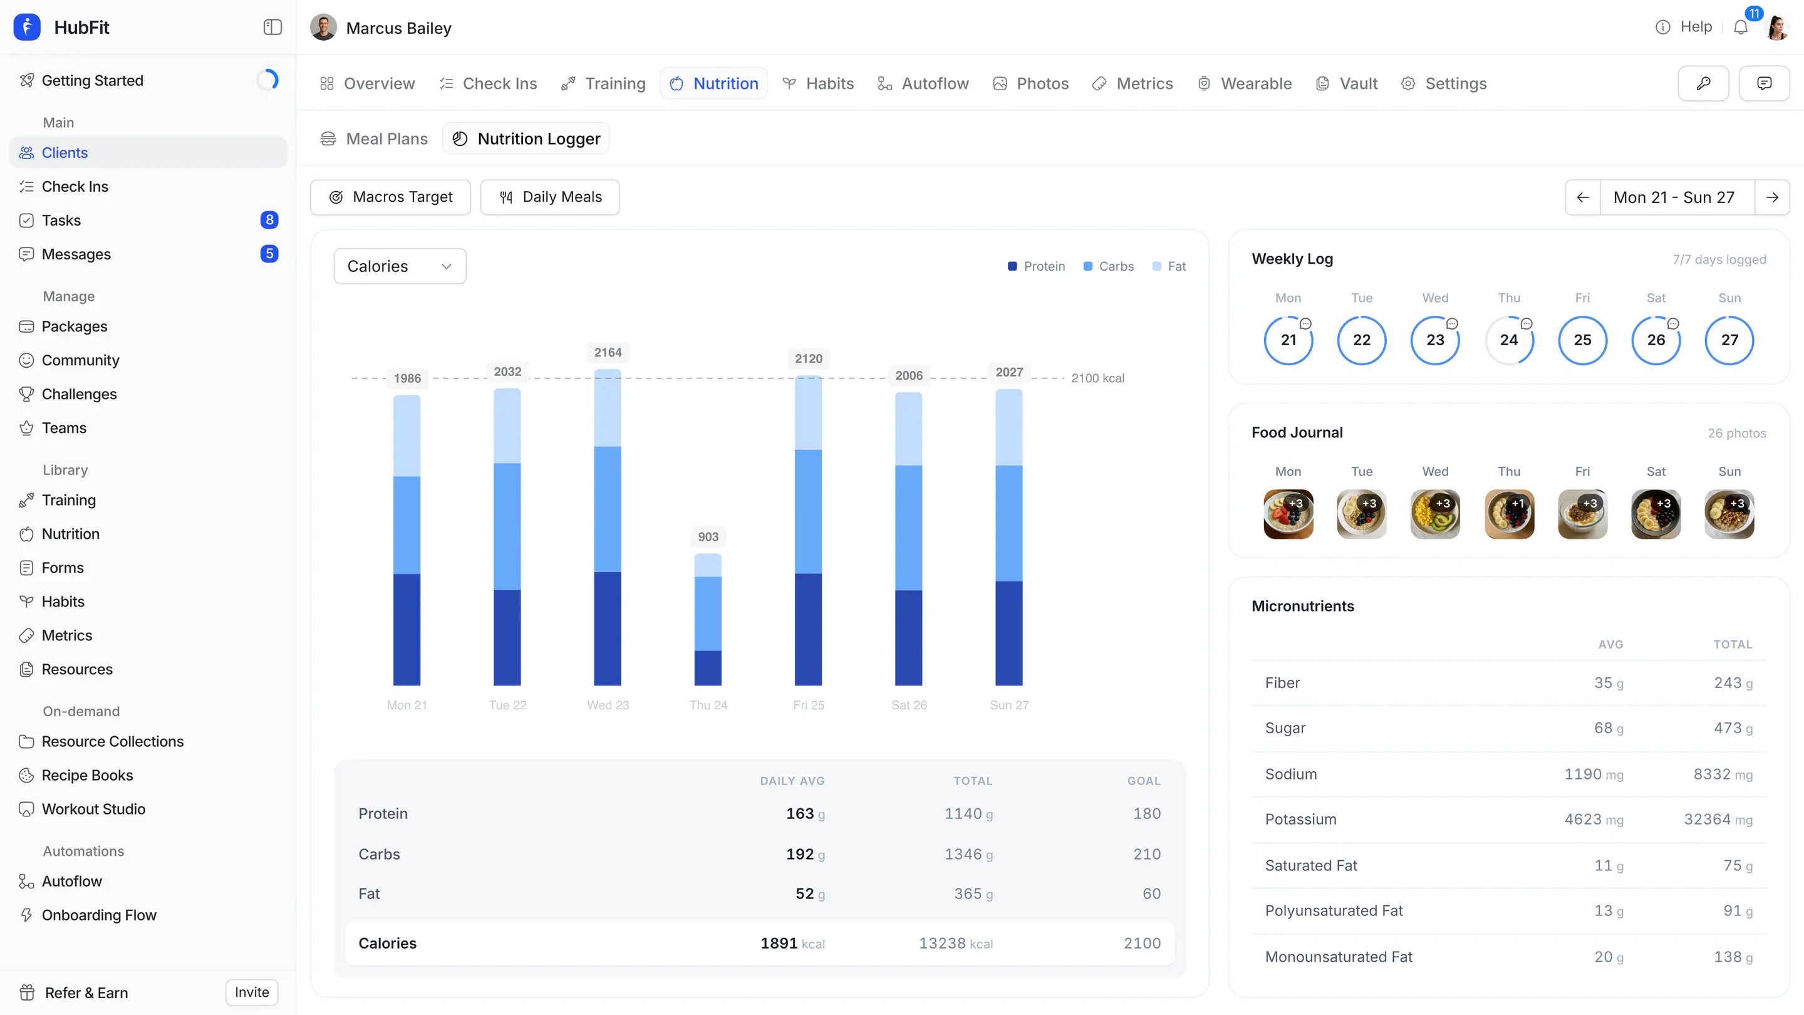This screenshot has height=1015, width=1804.
Task: Open user profile avatar top right
Action: pos(1776,28)
